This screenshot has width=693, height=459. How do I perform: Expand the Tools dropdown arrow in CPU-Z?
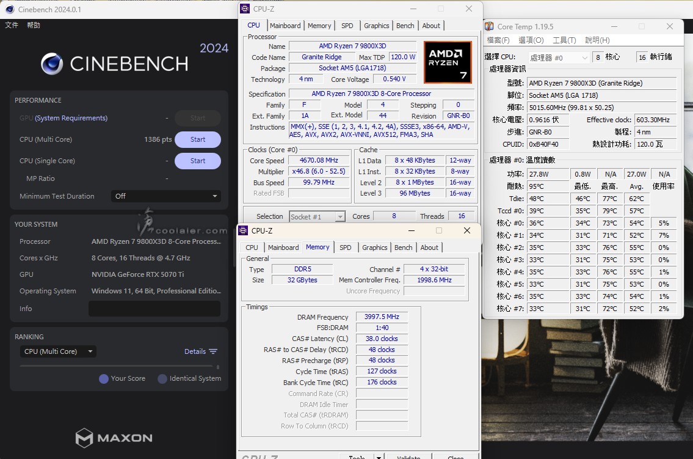click(x=379, y=457)
